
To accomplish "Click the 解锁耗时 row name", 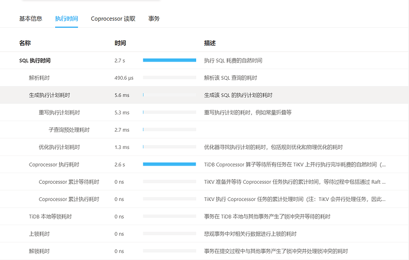I will (39, 251).
